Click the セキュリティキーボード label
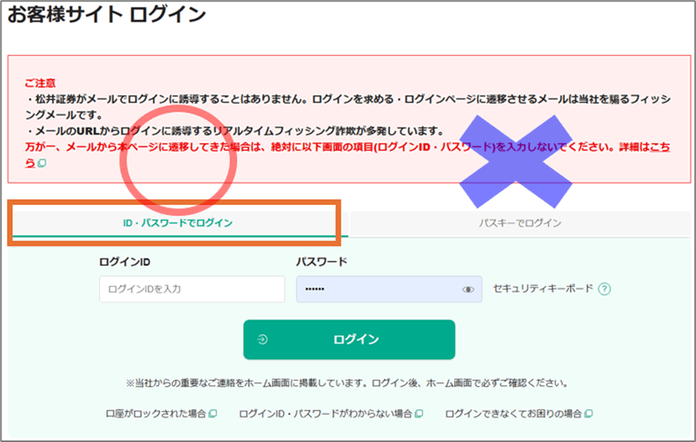 pos(543,289)
